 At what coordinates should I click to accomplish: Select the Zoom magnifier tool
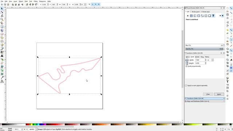[x=2, y=19]
